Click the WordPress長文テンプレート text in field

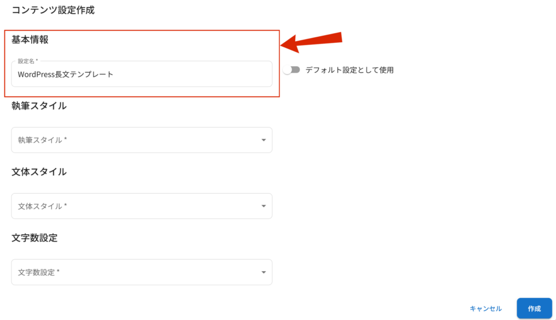[66, 74]
